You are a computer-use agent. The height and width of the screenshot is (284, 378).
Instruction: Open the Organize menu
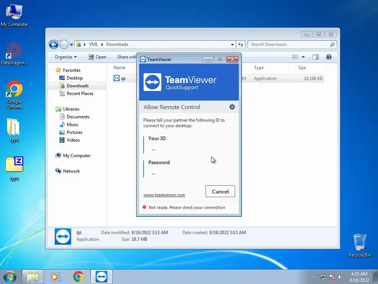66,57
